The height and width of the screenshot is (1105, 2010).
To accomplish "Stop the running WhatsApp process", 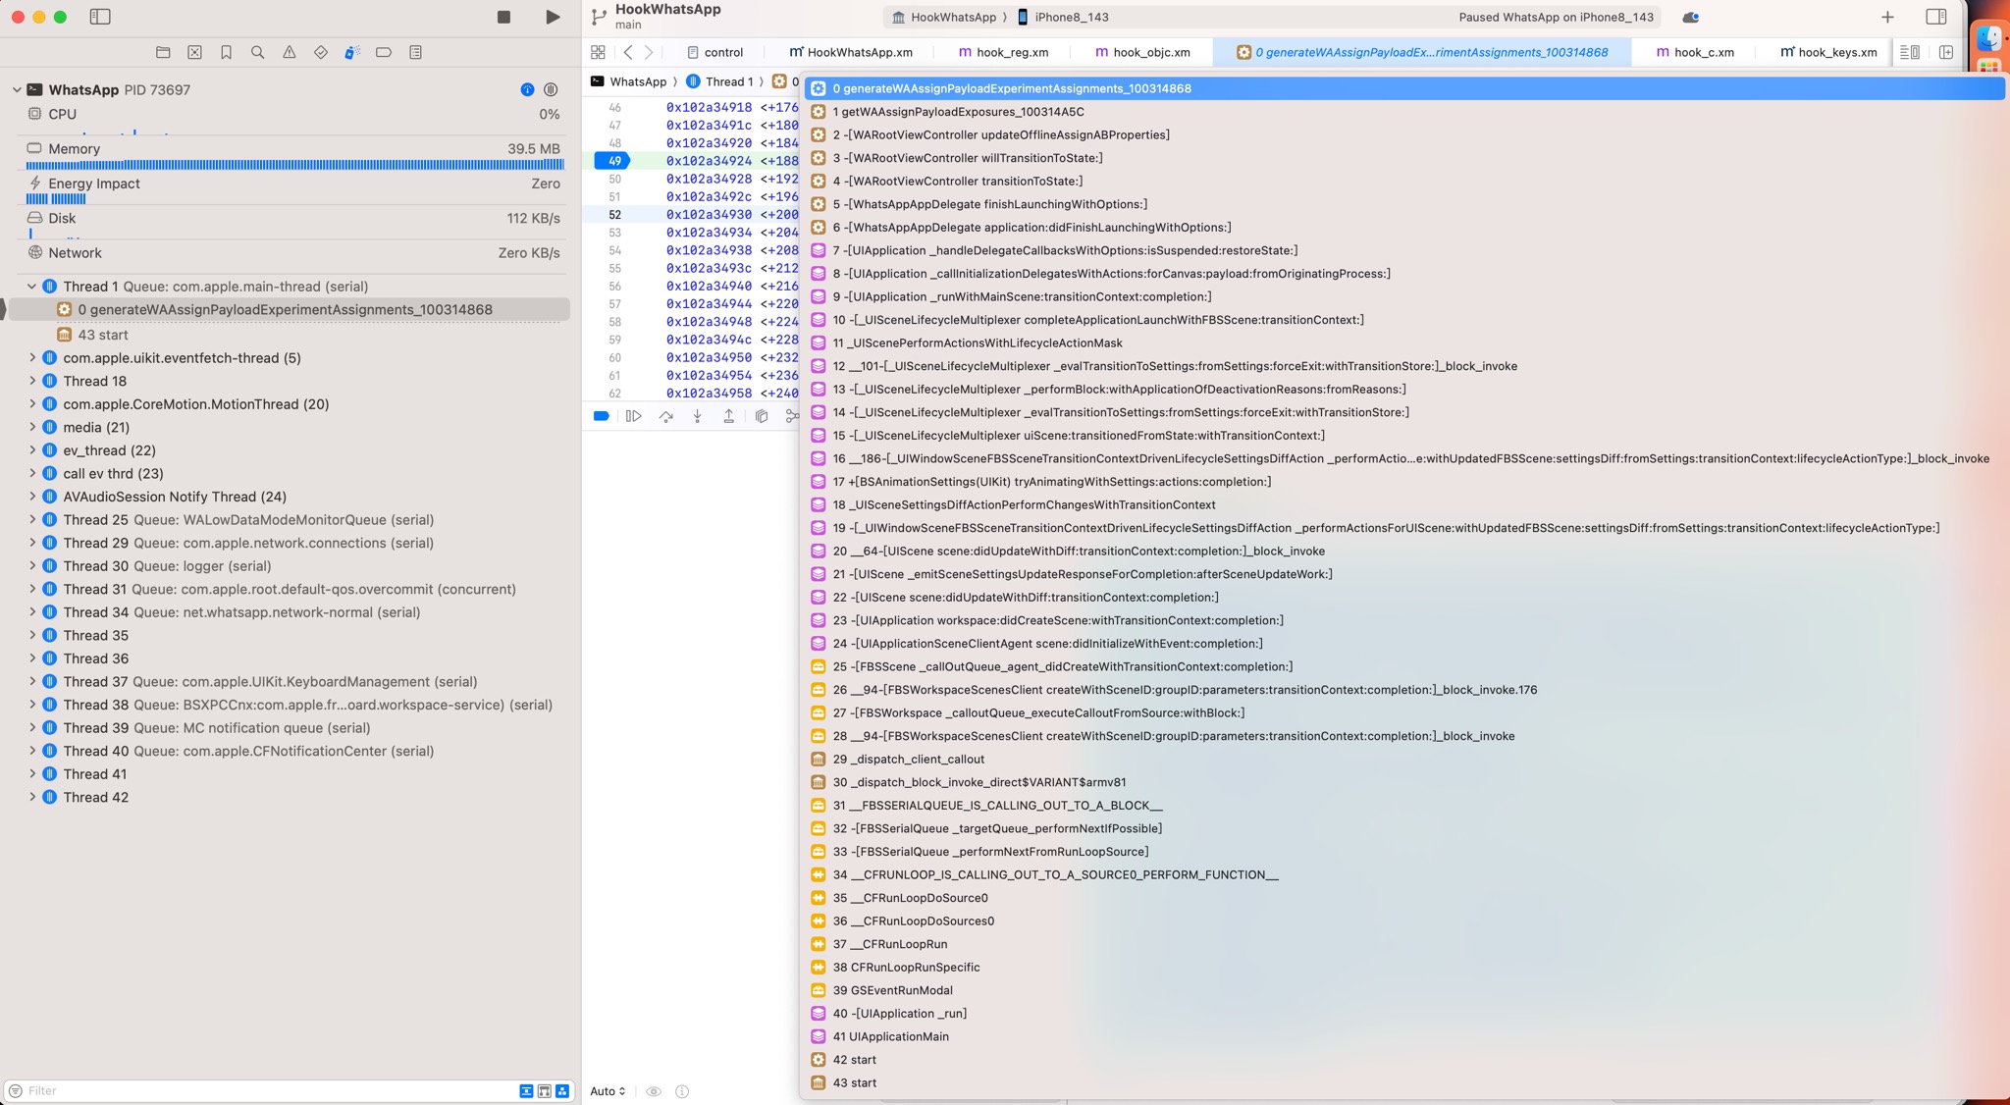I will click(503, 17).
